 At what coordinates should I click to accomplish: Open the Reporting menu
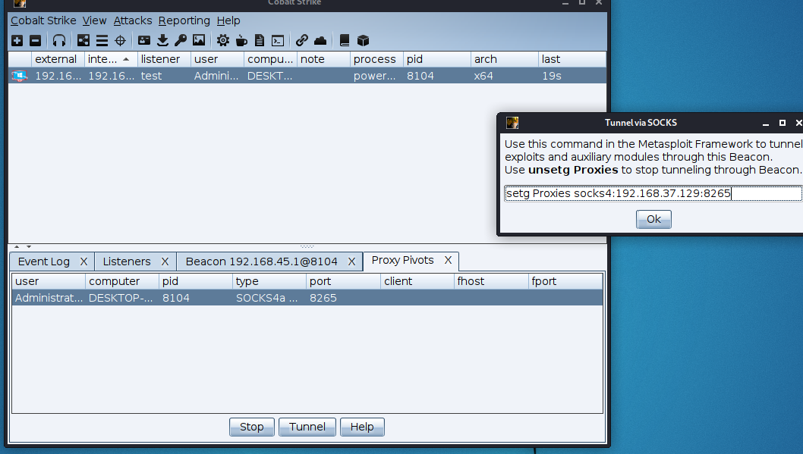184,20
